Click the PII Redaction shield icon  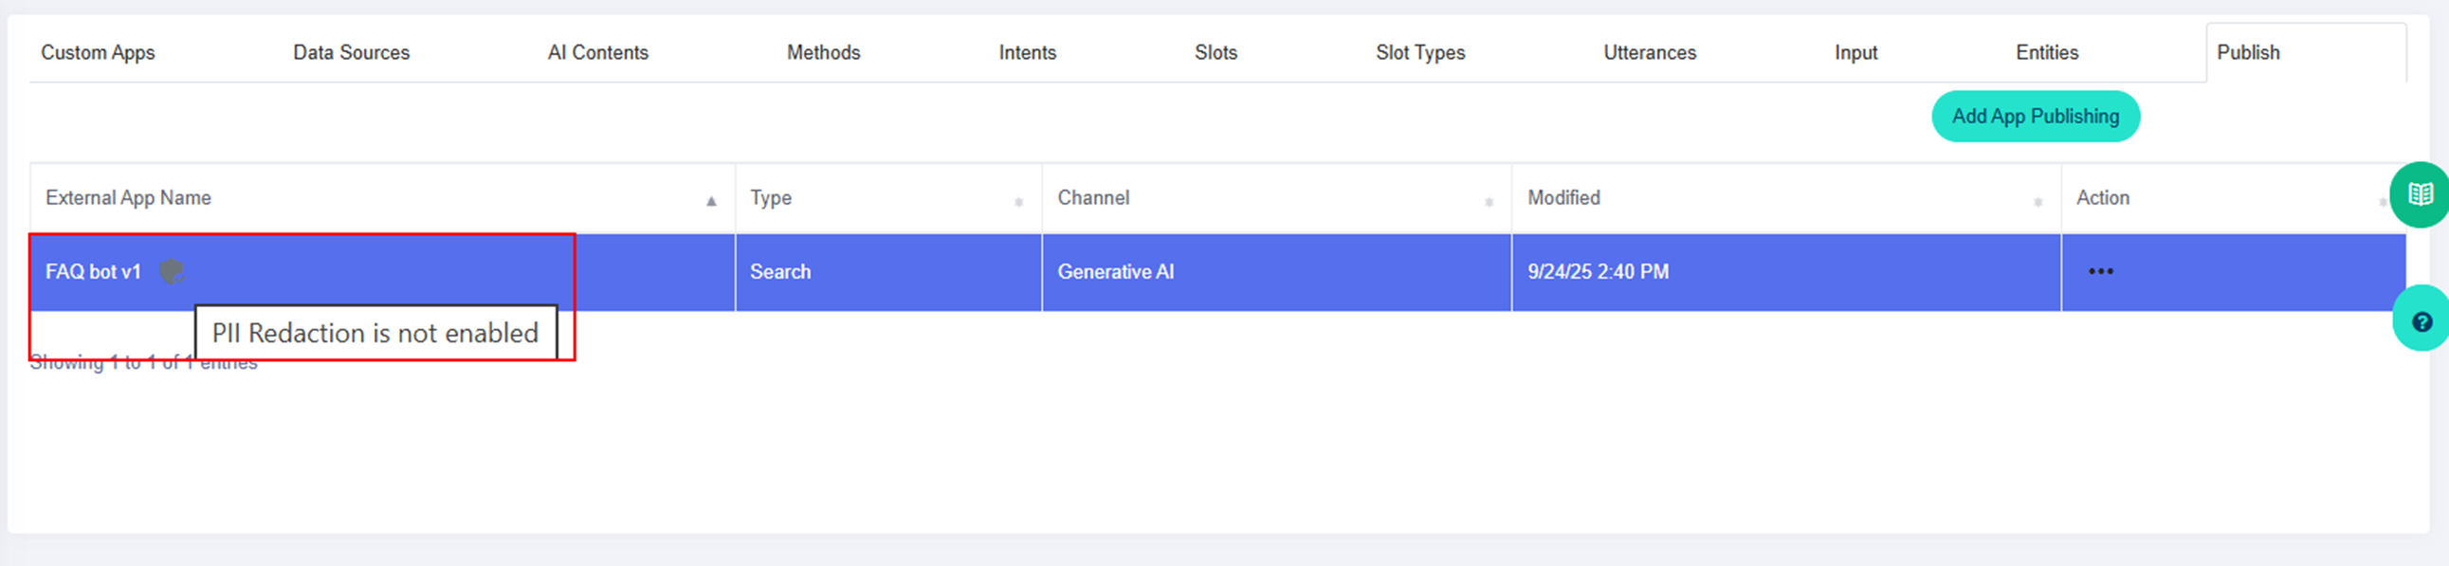click(x=171, y=272)
